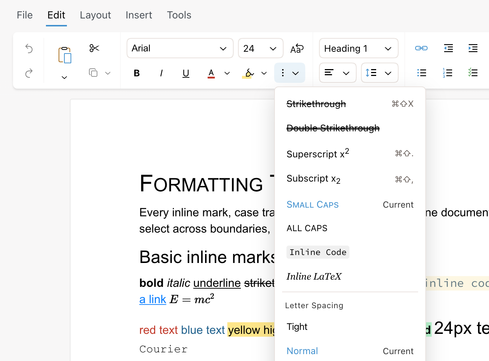Select Strikethrough from the menu
The image size is (489, 361).
coord(350,104)
